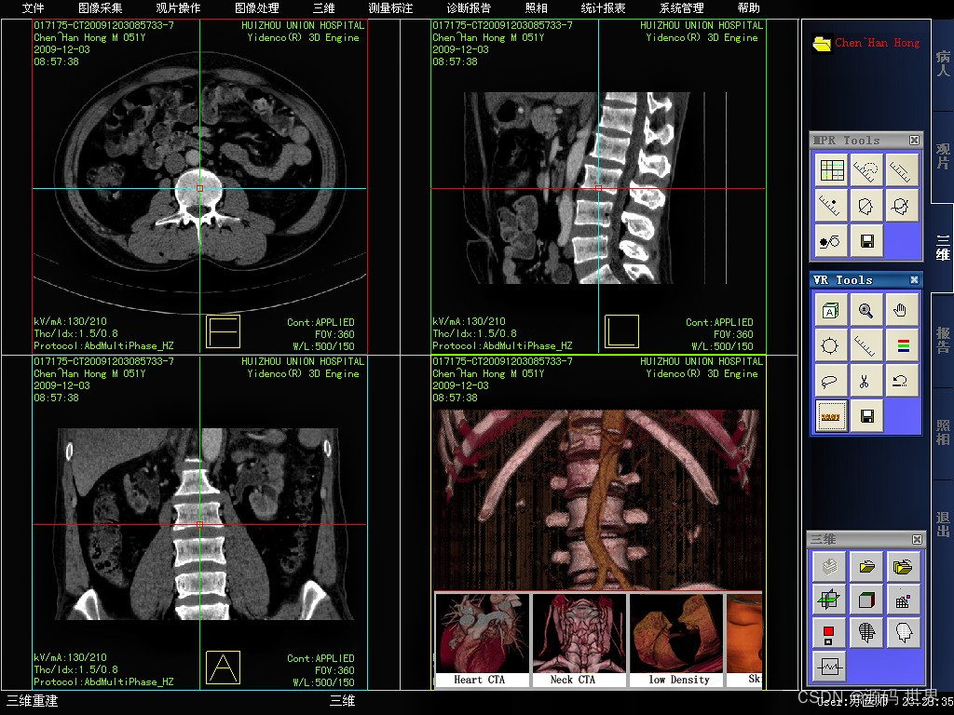The image size is (954, 715).
Task: Open the 诊断报告 menu
Action: pos(469,7)
